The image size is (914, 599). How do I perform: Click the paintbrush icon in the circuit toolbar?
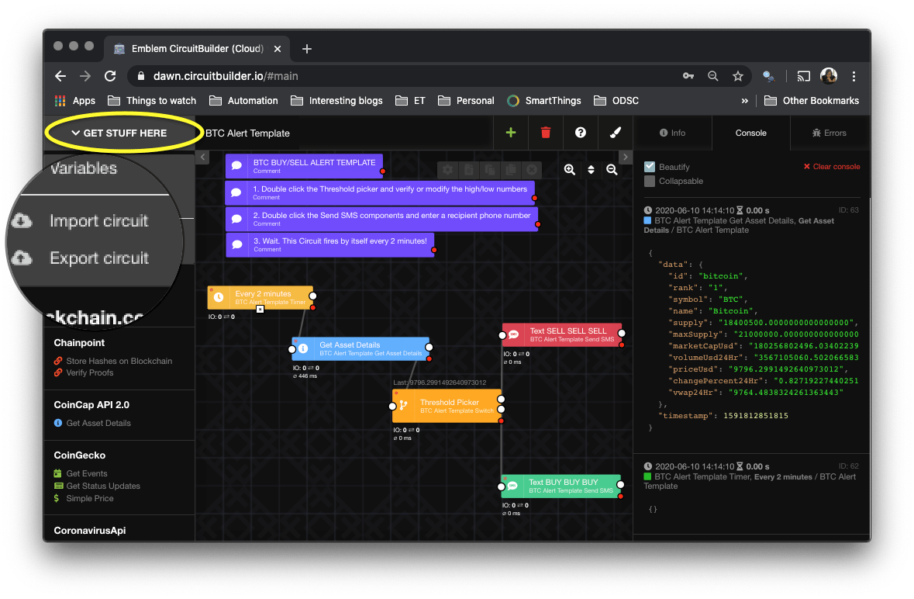click(x=615, y=133)
